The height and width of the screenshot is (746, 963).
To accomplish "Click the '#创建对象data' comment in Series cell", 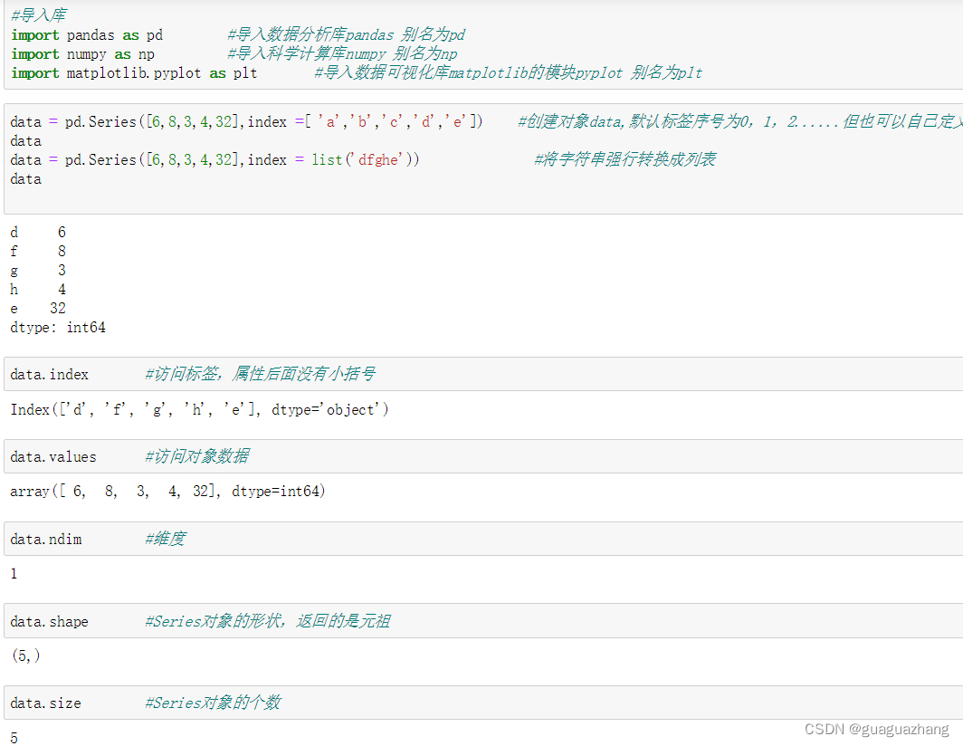I will coord(740,121).
